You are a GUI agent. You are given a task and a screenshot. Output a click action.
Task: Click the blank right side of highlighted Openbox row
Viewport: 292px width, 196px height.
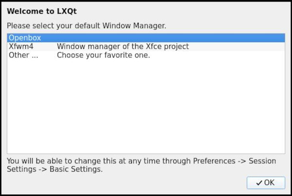pyautogui.click(x=195, y=37)
